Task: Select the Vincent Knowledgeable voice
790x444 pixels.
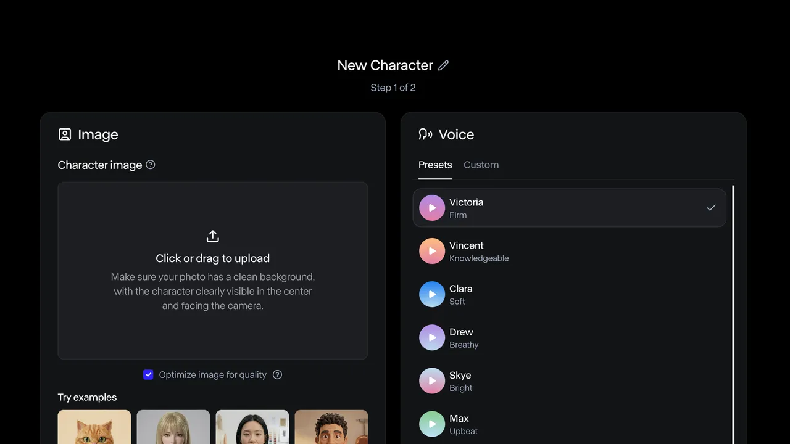Action: click(569, 251)
